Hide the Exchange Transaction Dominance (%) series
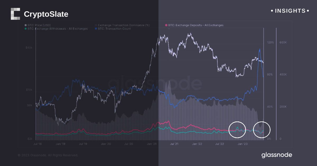The image size is (317, 166). coord(124,25)
